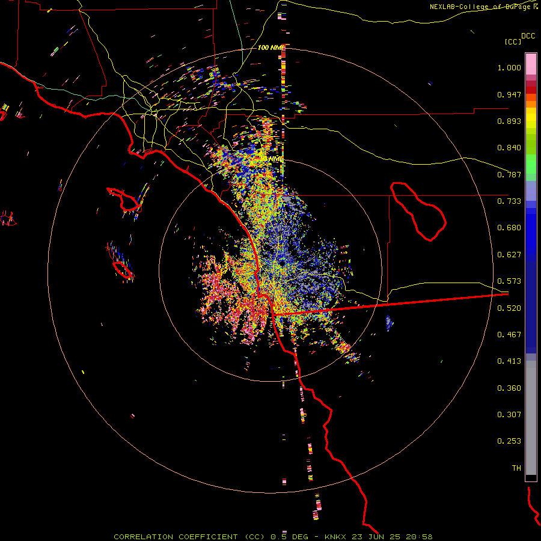Click the 0.520 legend value
Screen dimensions: 541x541
click(509, 308)
